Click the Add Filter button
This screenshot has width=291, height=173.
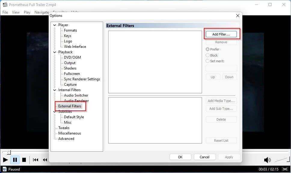pos(221,34)
